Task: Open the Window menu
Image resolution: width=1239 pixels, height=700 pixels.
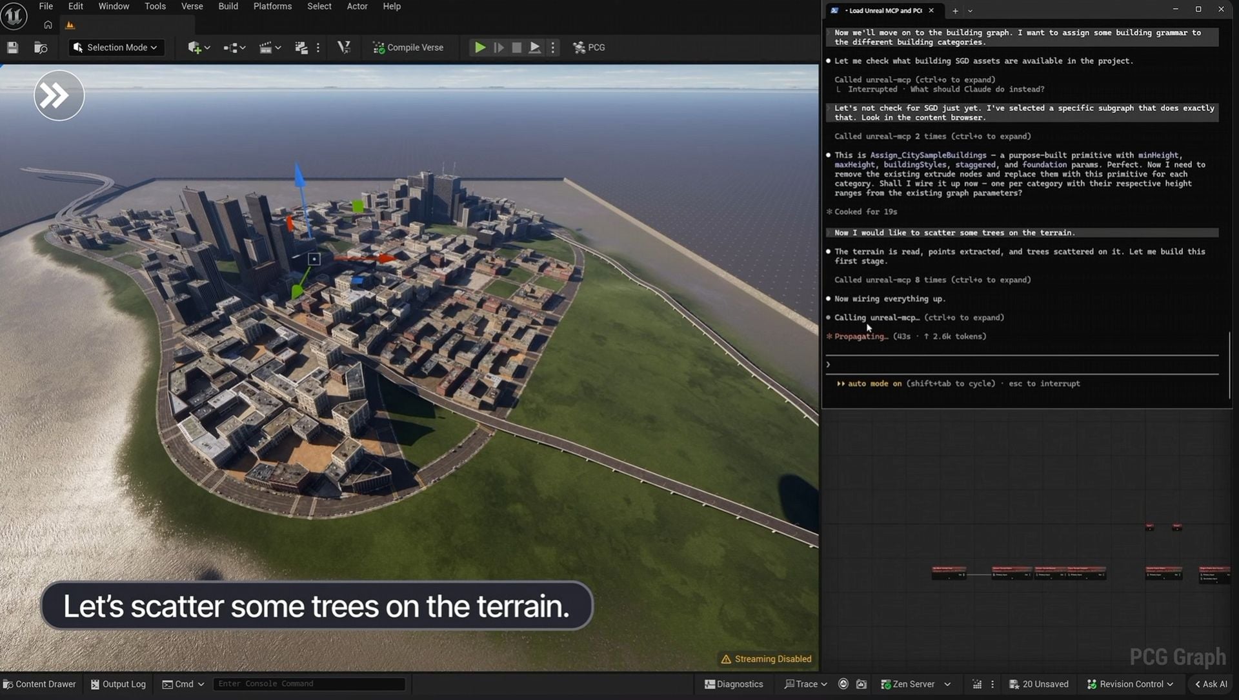Action: [x=114, y=6]
